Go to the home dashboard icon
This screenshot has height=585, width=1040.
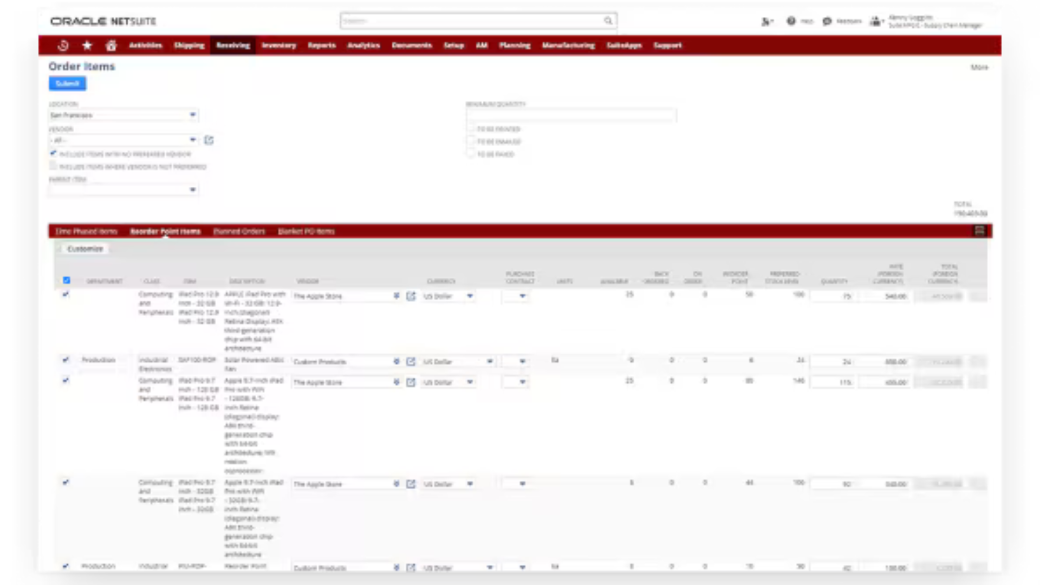pos(111,45)
